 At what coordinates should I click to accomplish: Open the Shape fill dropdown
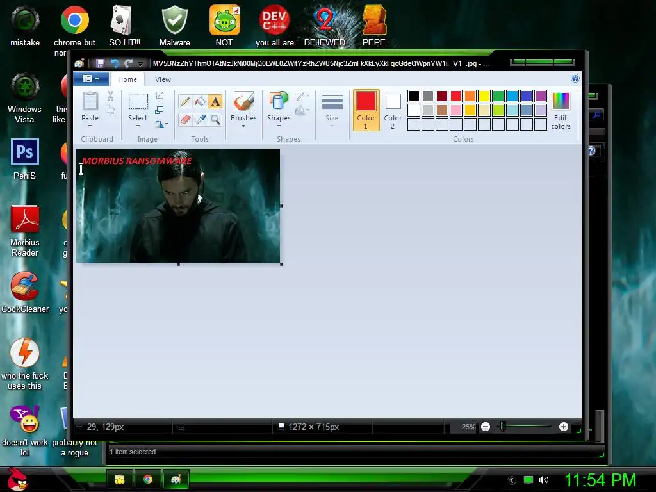coord(302,110)
